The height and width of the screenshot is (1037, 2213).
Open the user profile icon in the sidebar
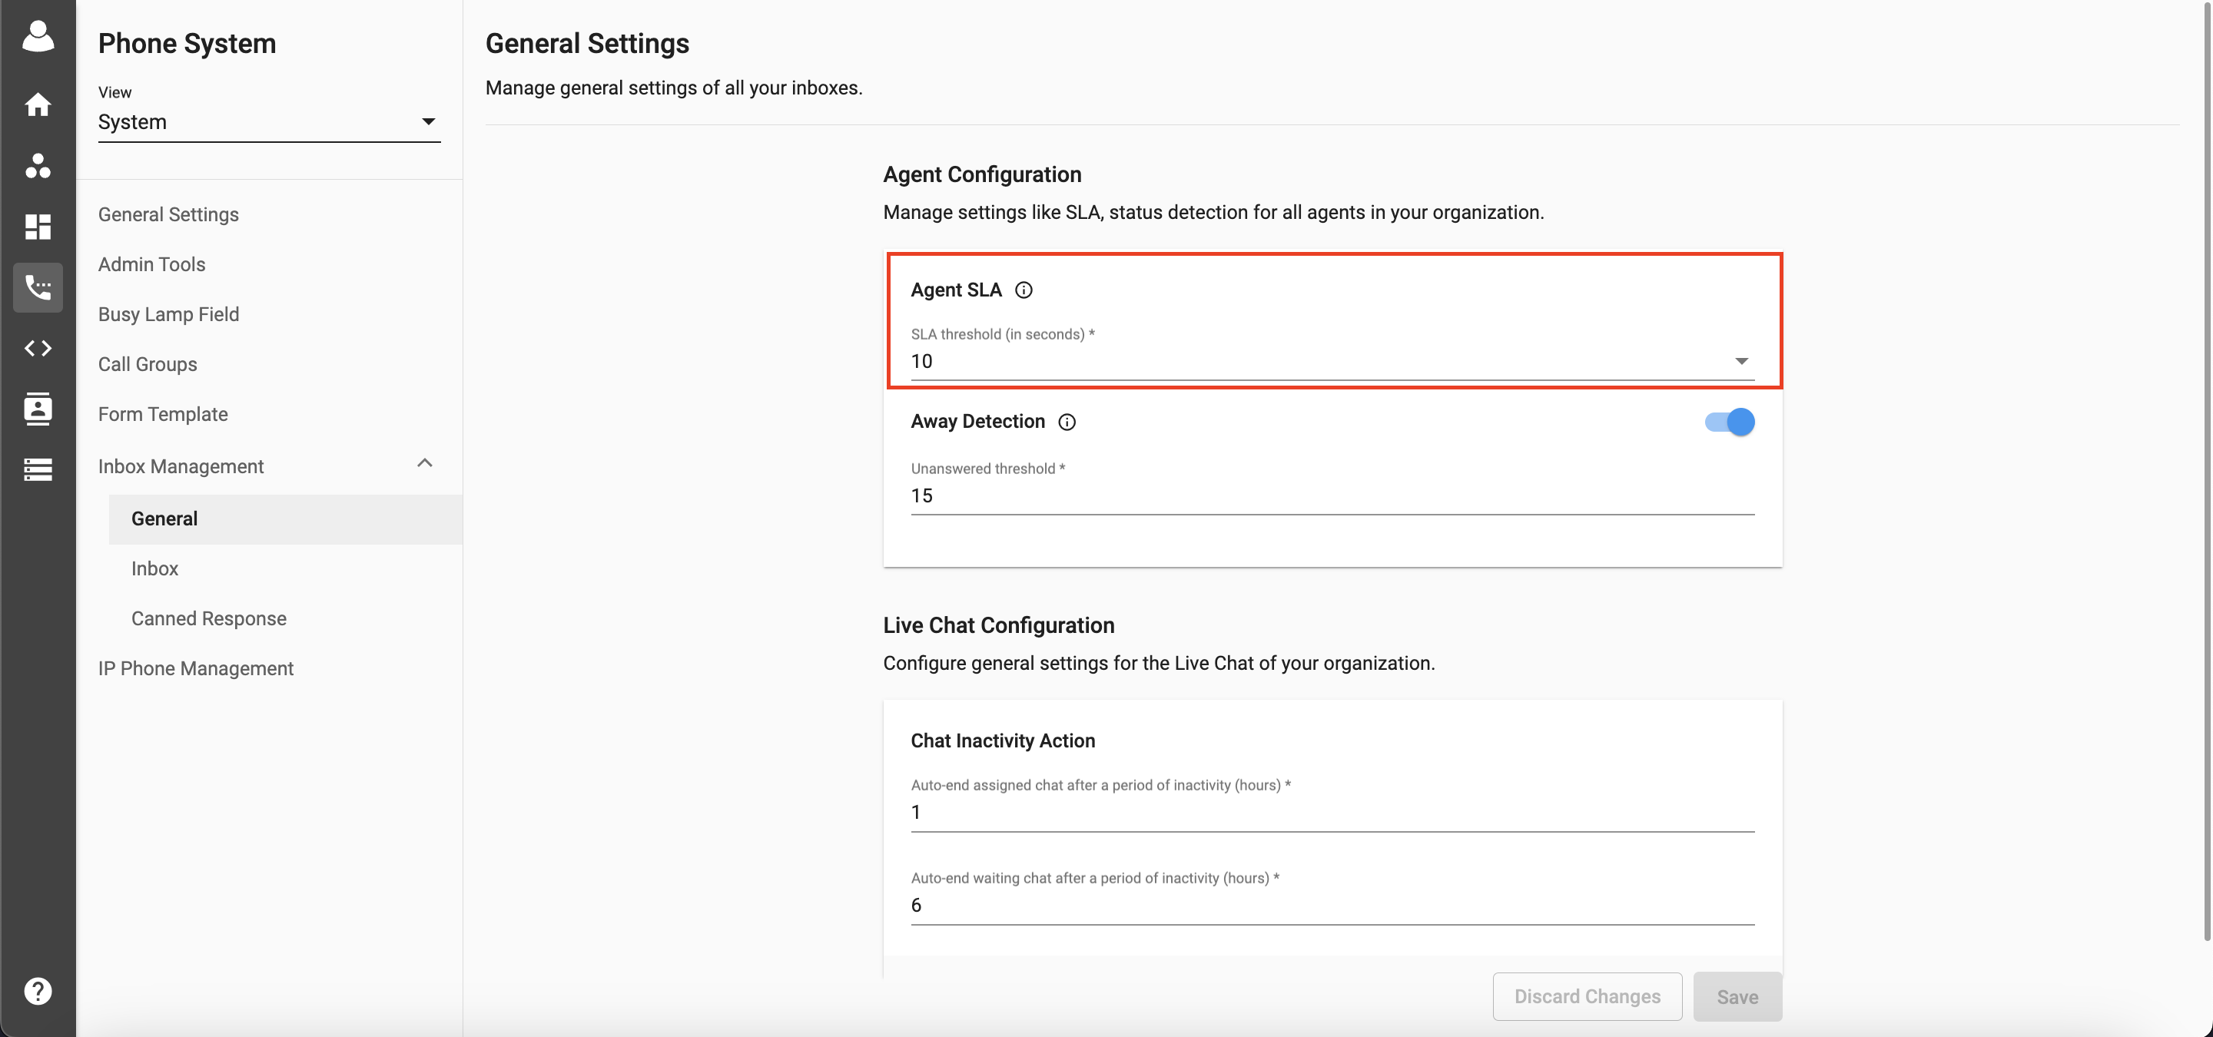tap(38, 36)
